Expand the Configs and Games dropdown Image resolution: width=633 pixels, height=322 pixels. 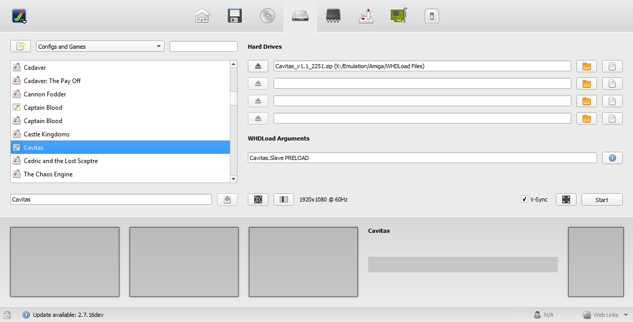(100, 46)
